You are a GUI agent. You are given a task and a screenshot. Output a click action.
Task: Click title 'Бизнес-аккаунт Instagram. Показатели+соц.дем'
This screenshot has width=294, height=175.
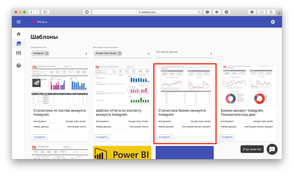tap(242, 113)
